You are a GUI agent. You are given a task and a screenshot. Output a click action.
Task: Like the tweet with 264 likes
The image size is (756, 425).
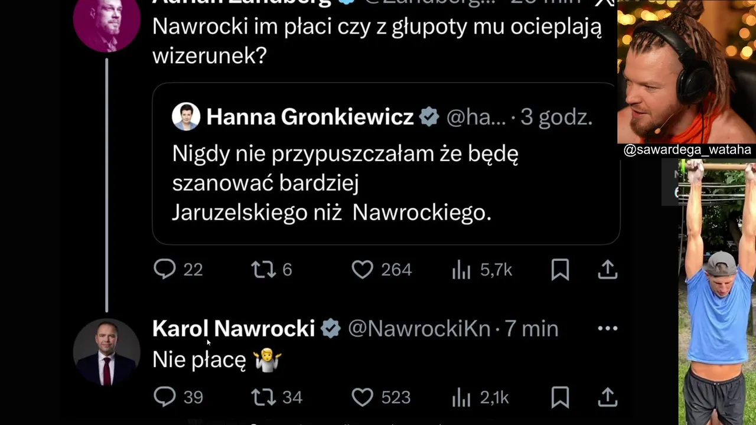pos(362,269)
